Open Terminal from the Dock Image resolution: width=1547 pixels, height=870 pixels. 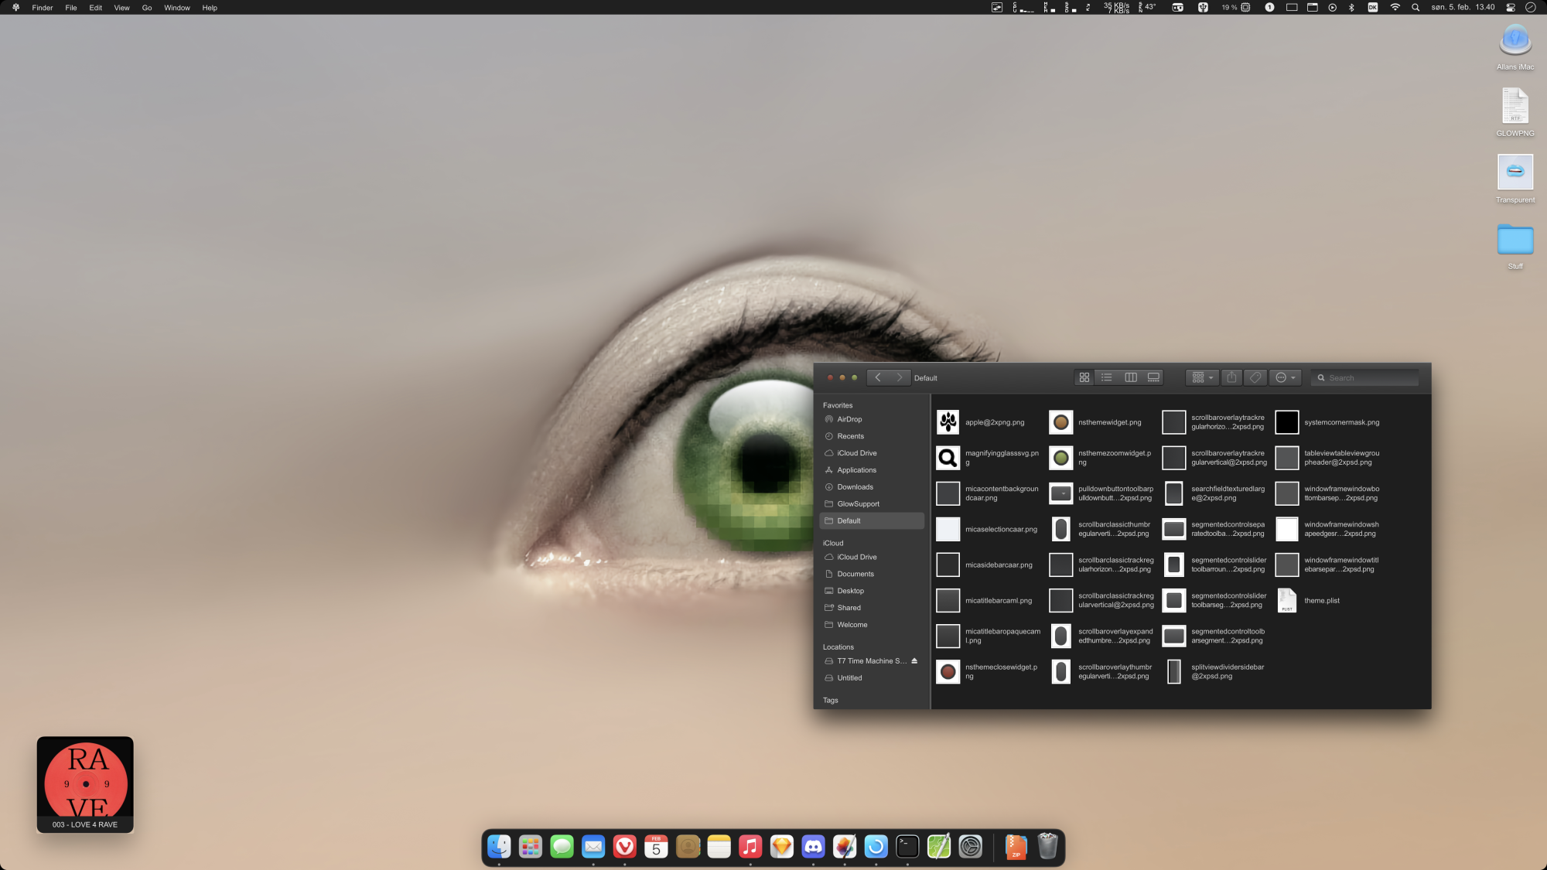click(x=907, y=847)
